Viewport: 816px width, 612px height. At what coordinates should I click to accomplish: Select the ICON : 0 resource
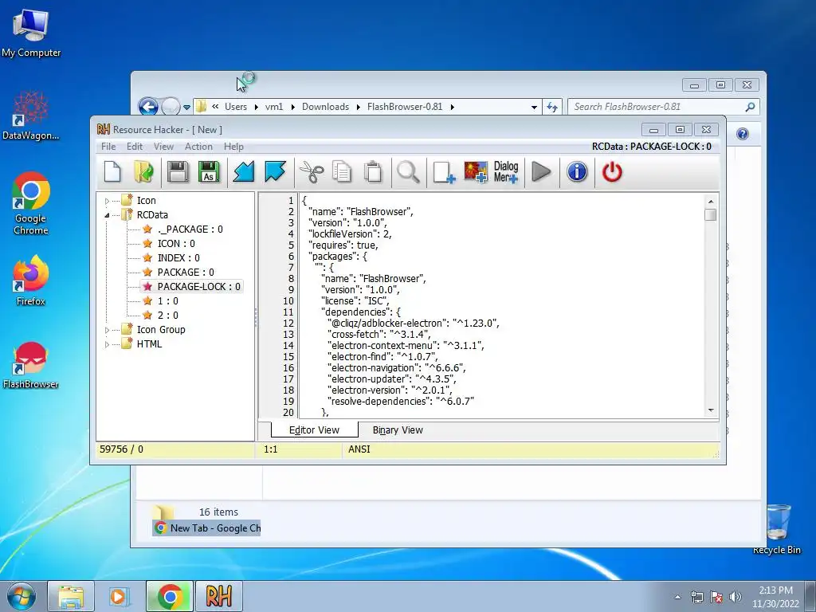176,244
